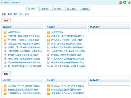
Task: Click rank 1 badge in 新闻 评论排行 list
Action: [x=48, y=32]
